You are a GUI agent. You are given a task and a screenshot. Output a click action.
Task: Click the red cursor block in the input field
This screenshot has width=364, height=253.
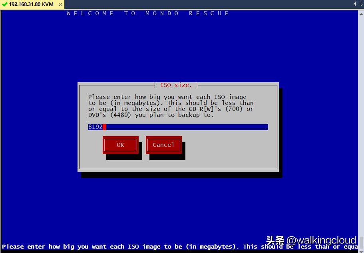click(x=103, y=126)
